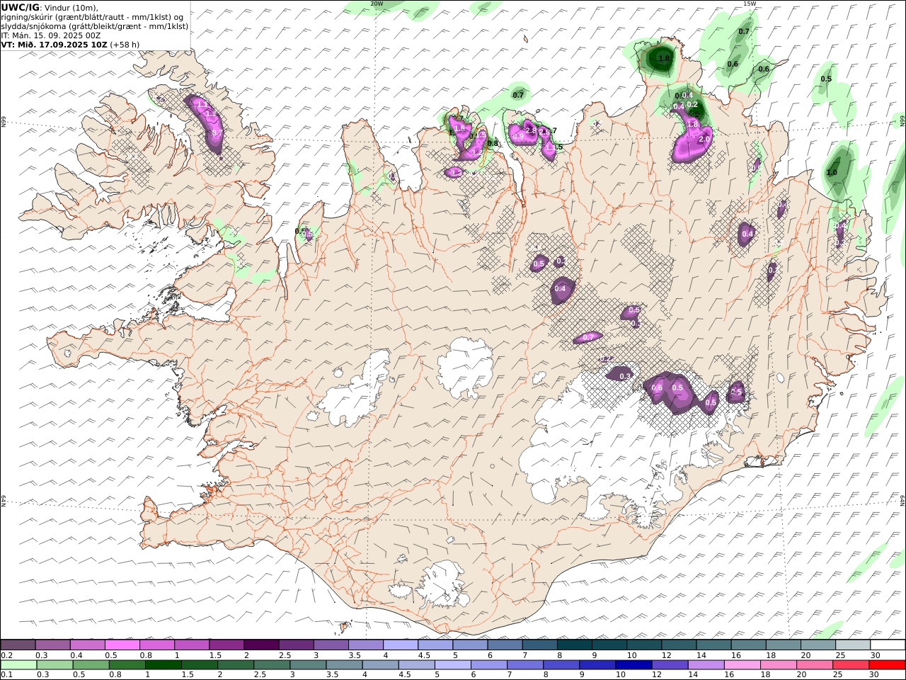The image size is (906, 680).
Task: Click the palest green 0.1 rain legend swatch
Action: tap(18, 664)
